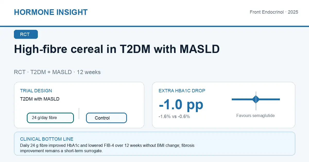
Task: Select T2DM with MASLD population text
Action: click(40, 99)
